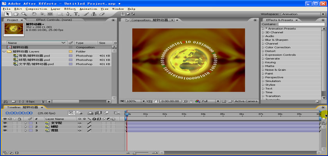328x156 pixels.
Task: Open the Composition menu
Action: (x=36, y=9)
